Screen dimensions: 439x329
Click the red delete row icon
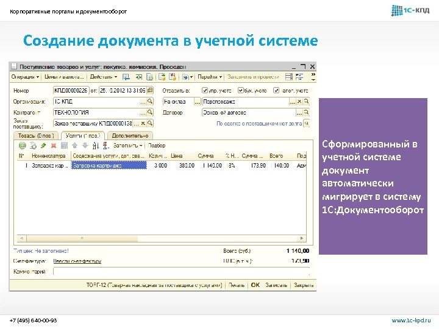click(x=54, y=146)
